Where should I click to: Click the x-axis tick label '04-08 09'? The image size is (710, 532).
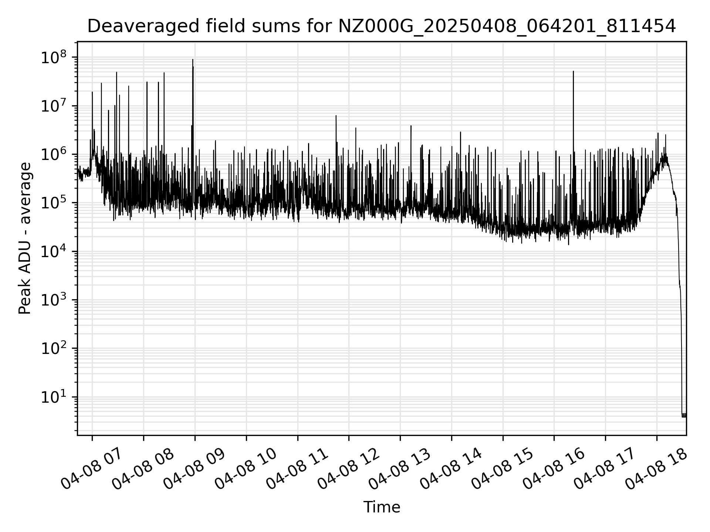point(194,469)
